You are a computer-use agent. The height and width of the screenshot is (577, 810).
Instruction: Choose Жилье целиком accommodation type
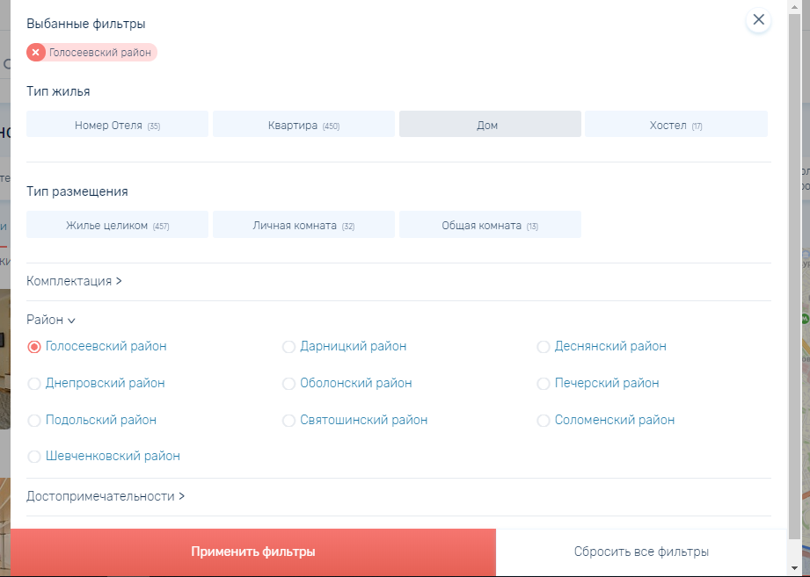117,225
